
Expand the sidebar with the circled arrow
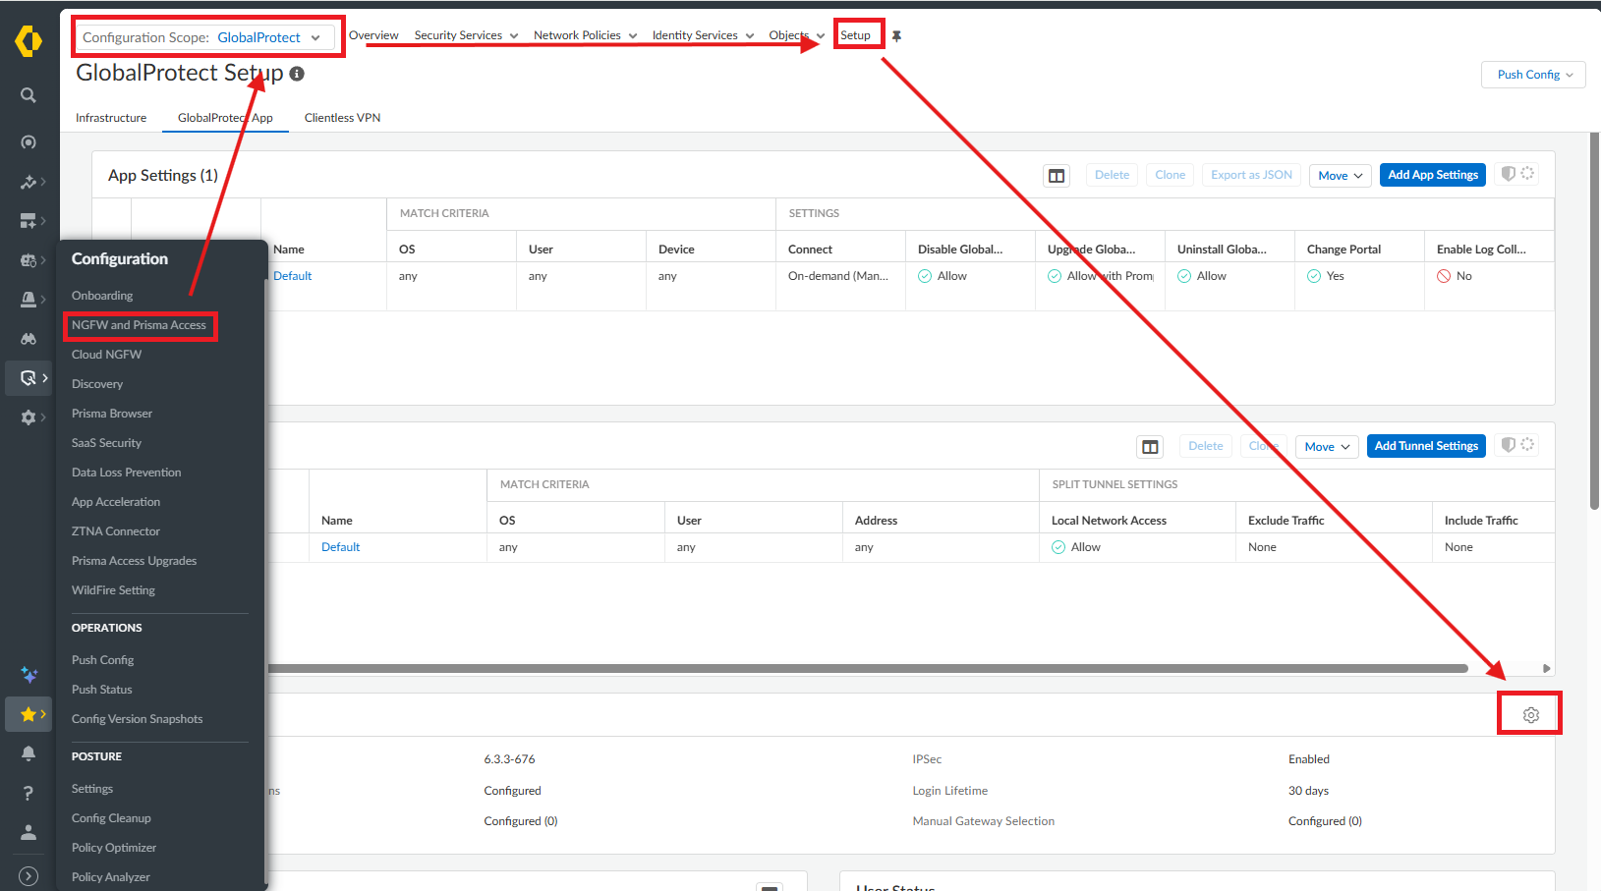29,876
